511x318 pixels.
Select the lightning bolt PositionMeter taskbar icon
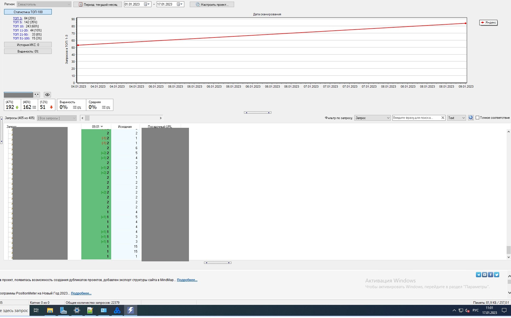pos(131,310)
